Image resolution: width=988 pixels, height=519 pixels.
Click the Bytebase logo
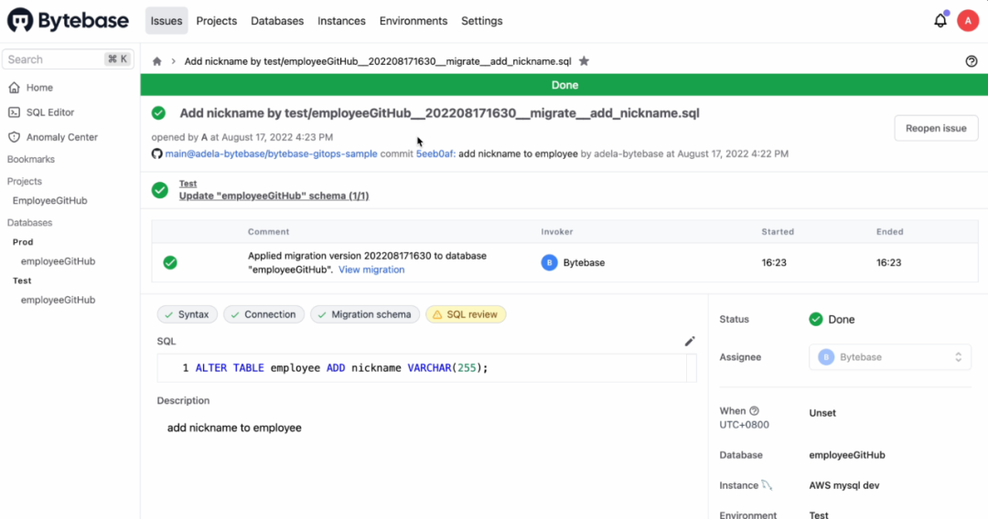pyautogui.click(x=69, y=20)
